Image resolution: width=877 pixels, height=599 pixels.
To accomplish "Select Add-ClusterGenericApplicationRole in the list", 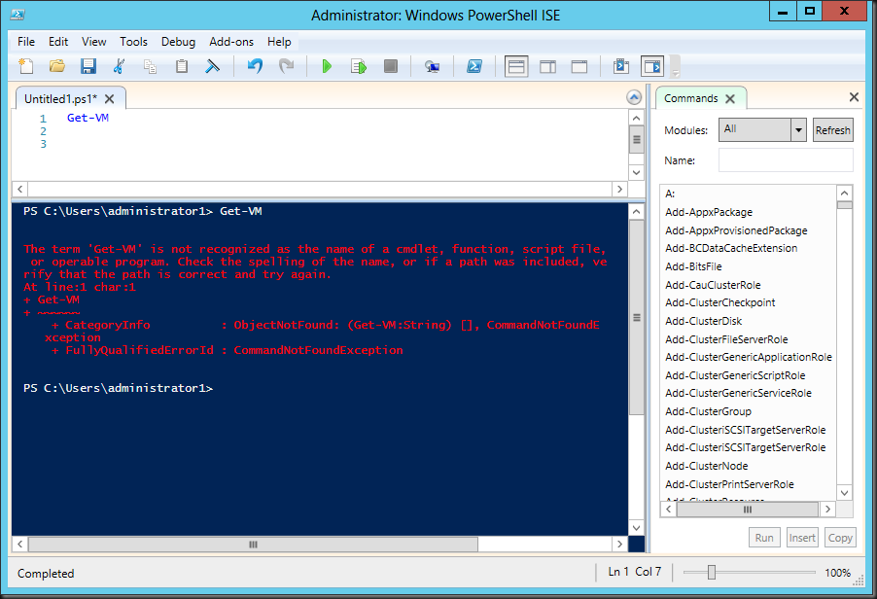I will 749,357.
